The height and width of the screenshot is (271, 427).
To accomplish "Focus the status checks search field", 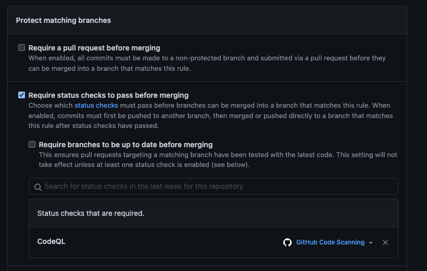I will pyautogui.click(x=213, y=186).
